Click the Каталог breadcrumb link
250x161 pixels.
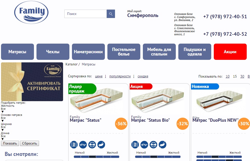click(71, 64)
